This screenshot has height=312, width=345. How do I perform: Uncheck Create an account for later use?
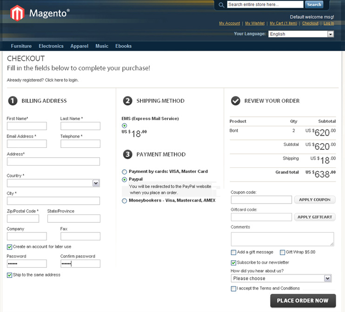click(9, 247)
